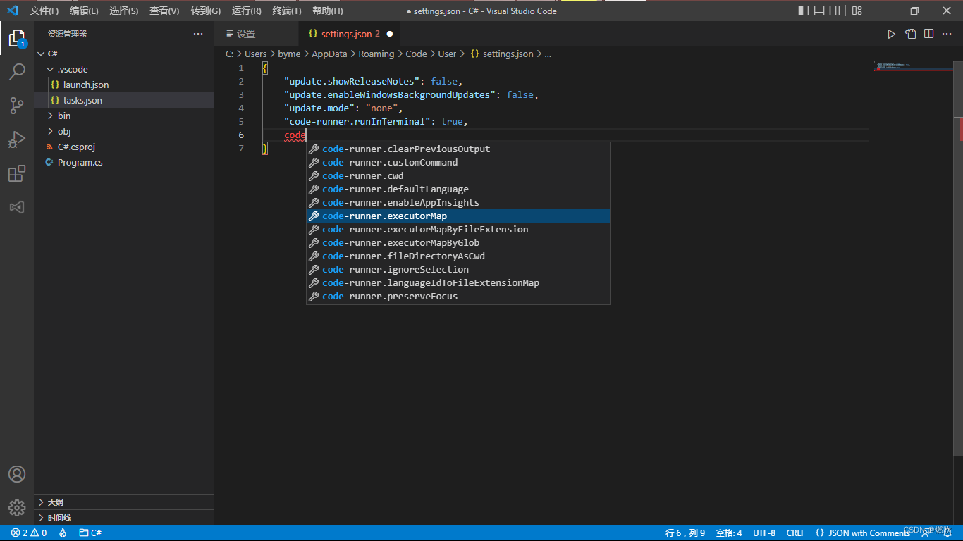This screenshot has width=963, height=541.
Task: Change line ending via CRLF status item
Action: [796, 533]
